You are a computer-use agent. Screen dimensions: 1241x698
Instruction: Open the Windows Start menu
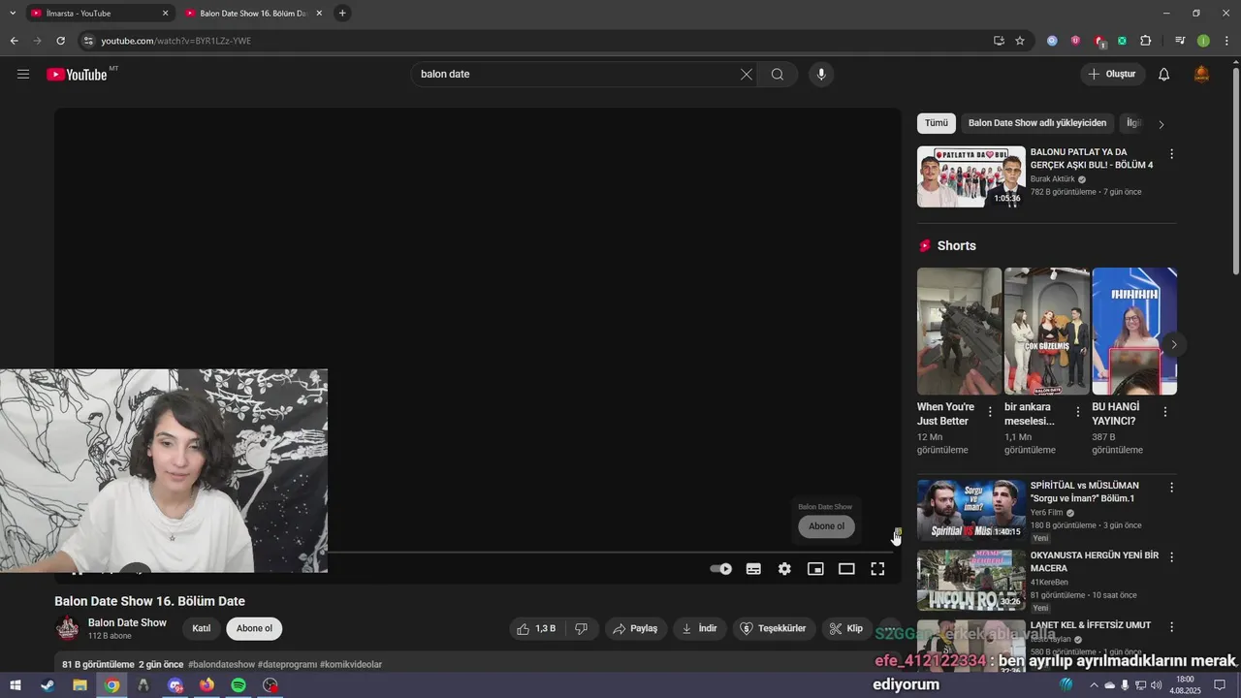[x=16, y=685]
